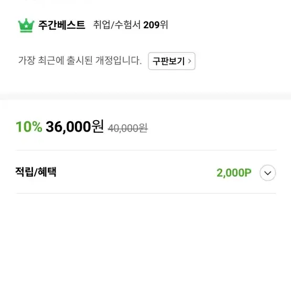
Task: Tap the 원 unit after 36,000
Action: (98, 126)
